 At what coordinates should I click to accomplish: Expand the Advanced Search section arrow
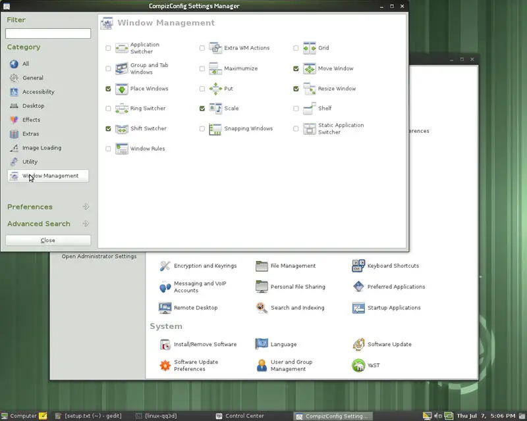(x=86, y=224)
